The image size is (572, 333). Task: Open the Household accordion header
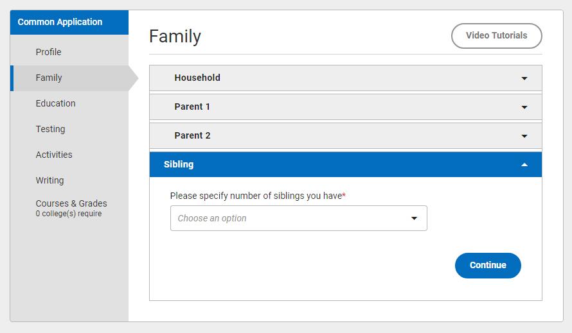tap(197, 78)
